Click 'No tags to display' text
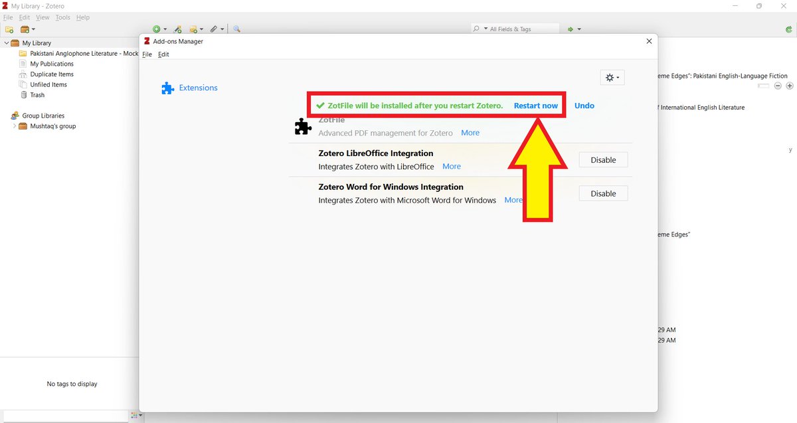797x423 pixels. [72, 384]
